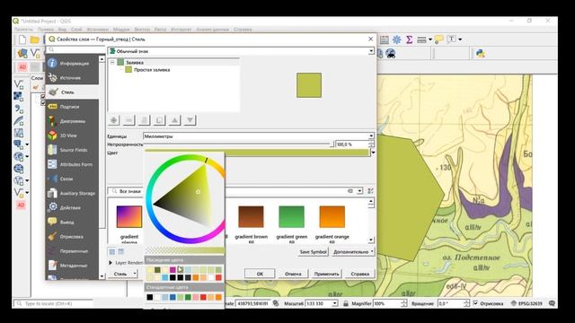Pick the magenta recent color swatch

172,270
